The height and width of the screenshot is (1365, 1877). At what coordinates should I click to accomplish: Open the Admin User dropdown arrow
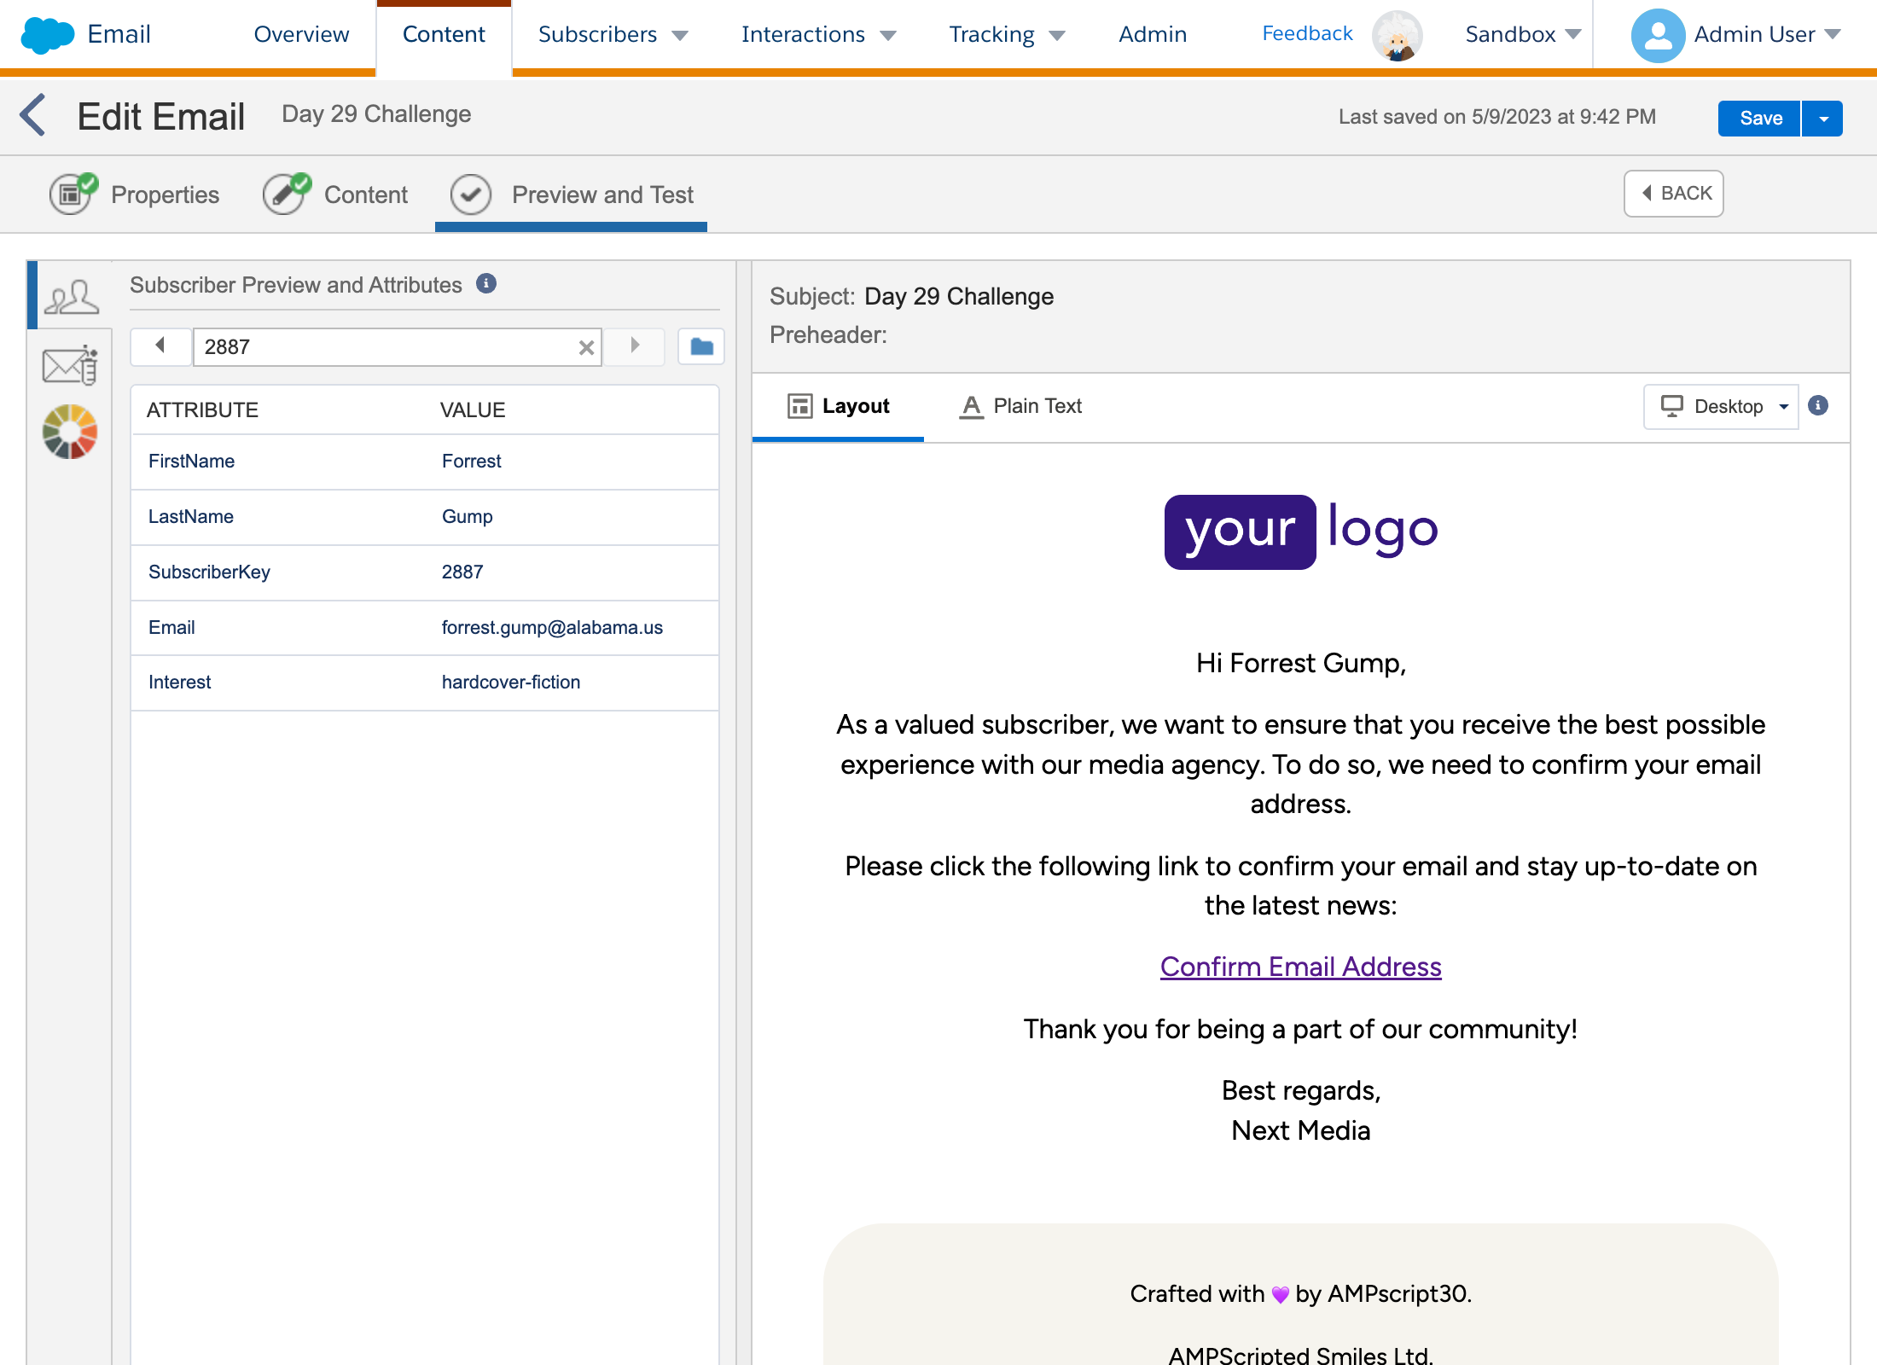click(1833, 34)
